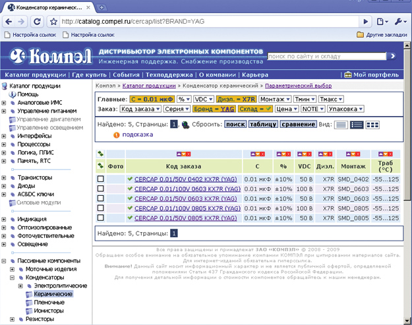Check box for CERCAP 0.01/50V 0805 row
Viewport: 412px width, 325px height.
click(x=100, y=218)
